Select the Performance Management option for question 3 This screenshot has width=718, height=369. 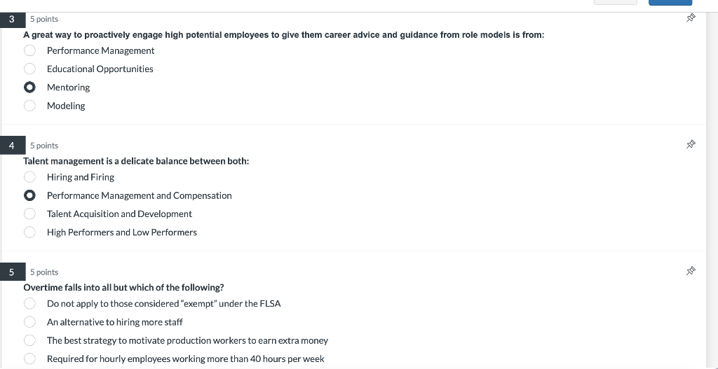click(29, 50)
